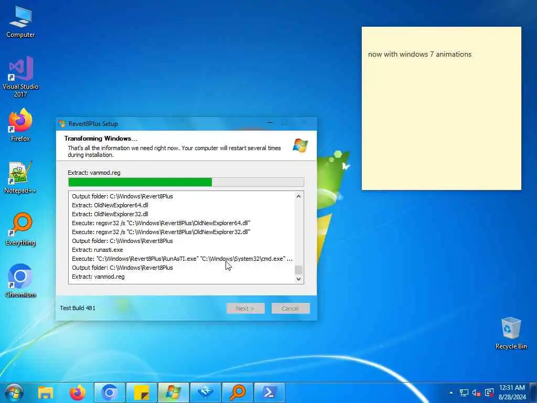Click the log scrollbar down arrow

(298, 279)
